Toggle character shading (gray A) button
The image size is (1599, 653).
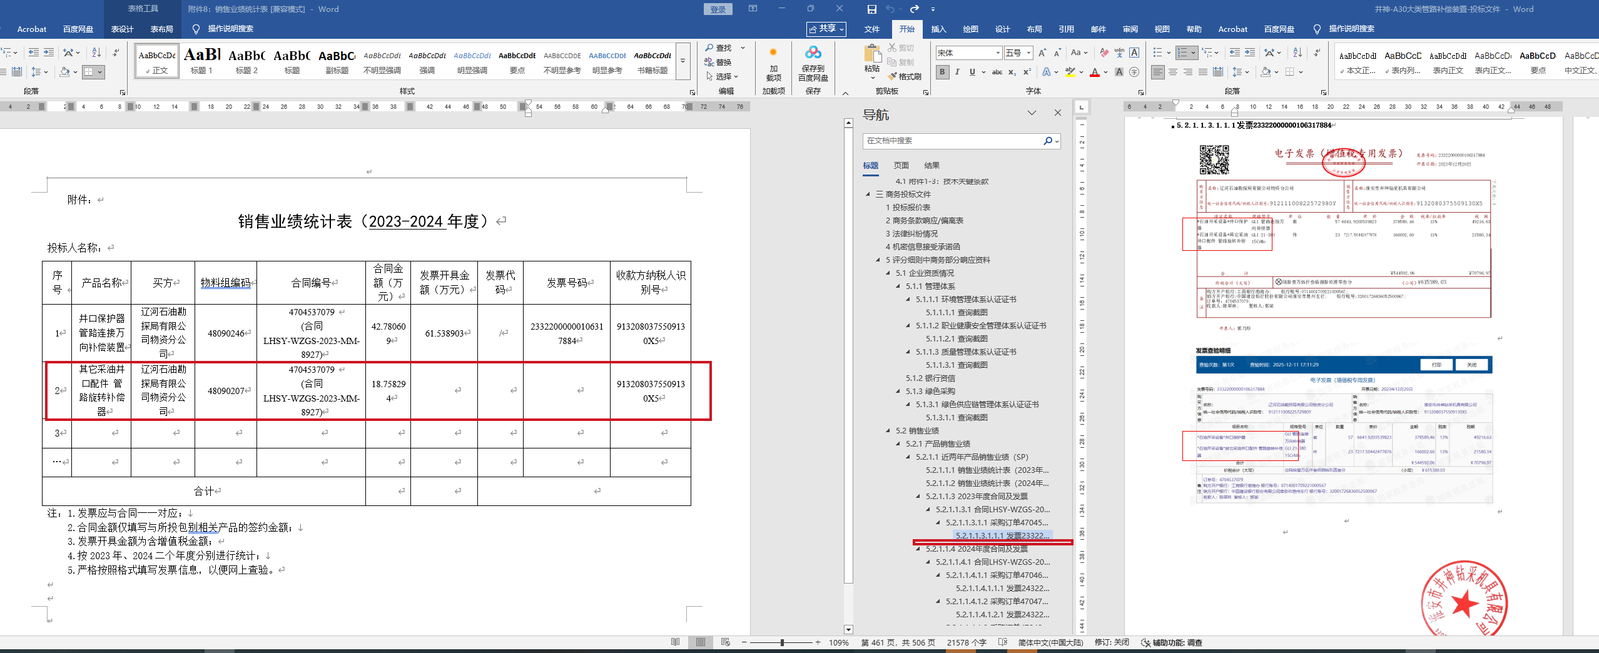[x=1119, y=72]
